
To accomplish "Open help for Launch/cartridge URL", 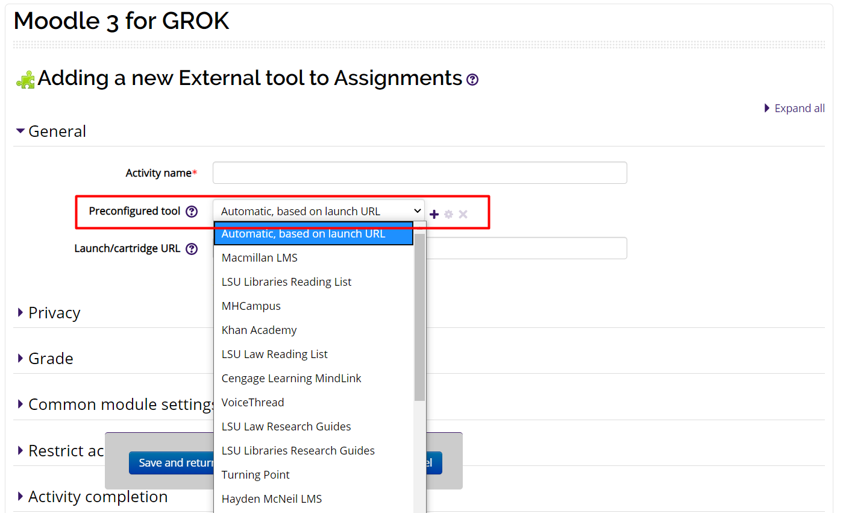I will coord(192,248).
